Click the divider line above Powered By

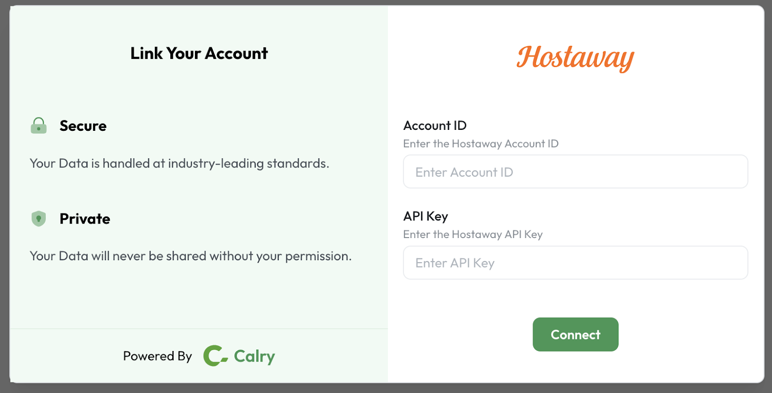[199, 329]
